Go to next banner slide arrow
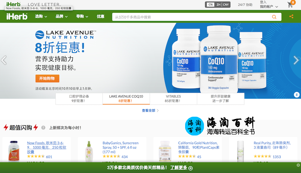The width and height of the screenshot is (301, 173). click(296, 60)
